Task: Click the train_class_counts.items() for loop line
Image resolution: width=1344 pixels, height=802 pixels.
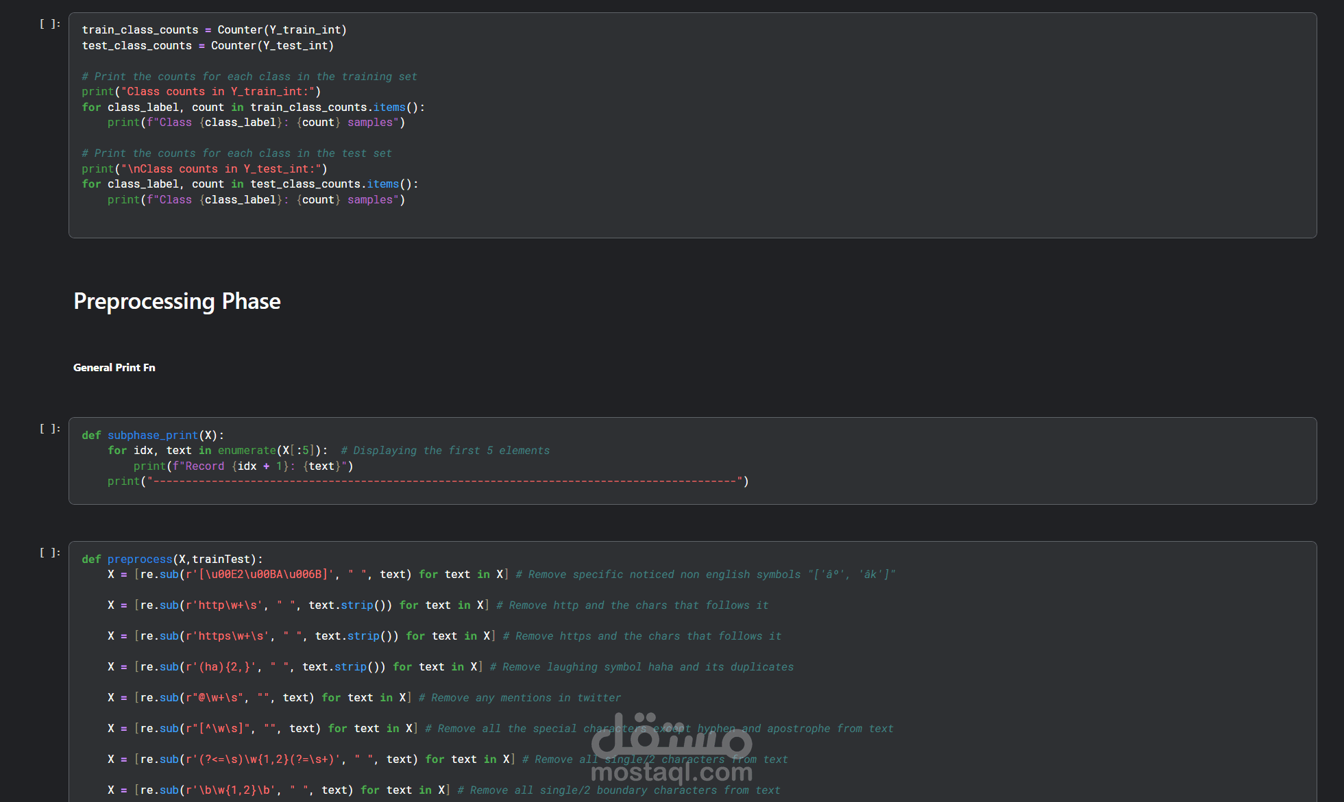Action: pyautogui.click(x=253, y=108)
